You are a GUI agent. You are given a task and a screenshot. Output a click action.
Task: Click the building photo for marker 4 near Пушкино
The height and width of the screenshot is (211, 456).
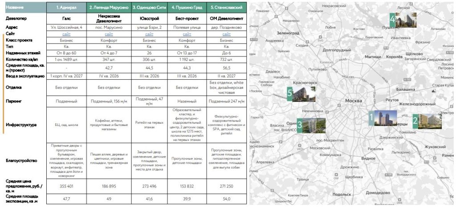click(x=406, y=20)
